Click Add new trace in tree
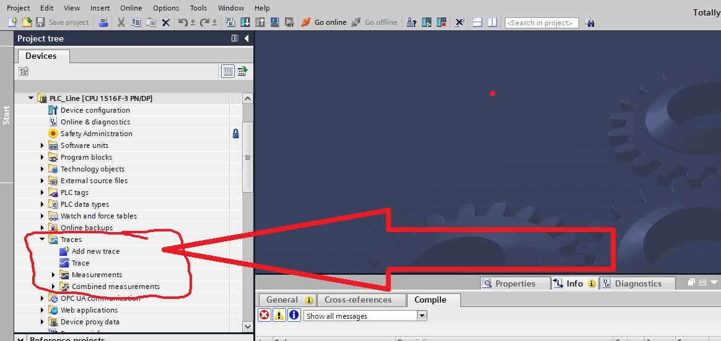 point(95,251)
